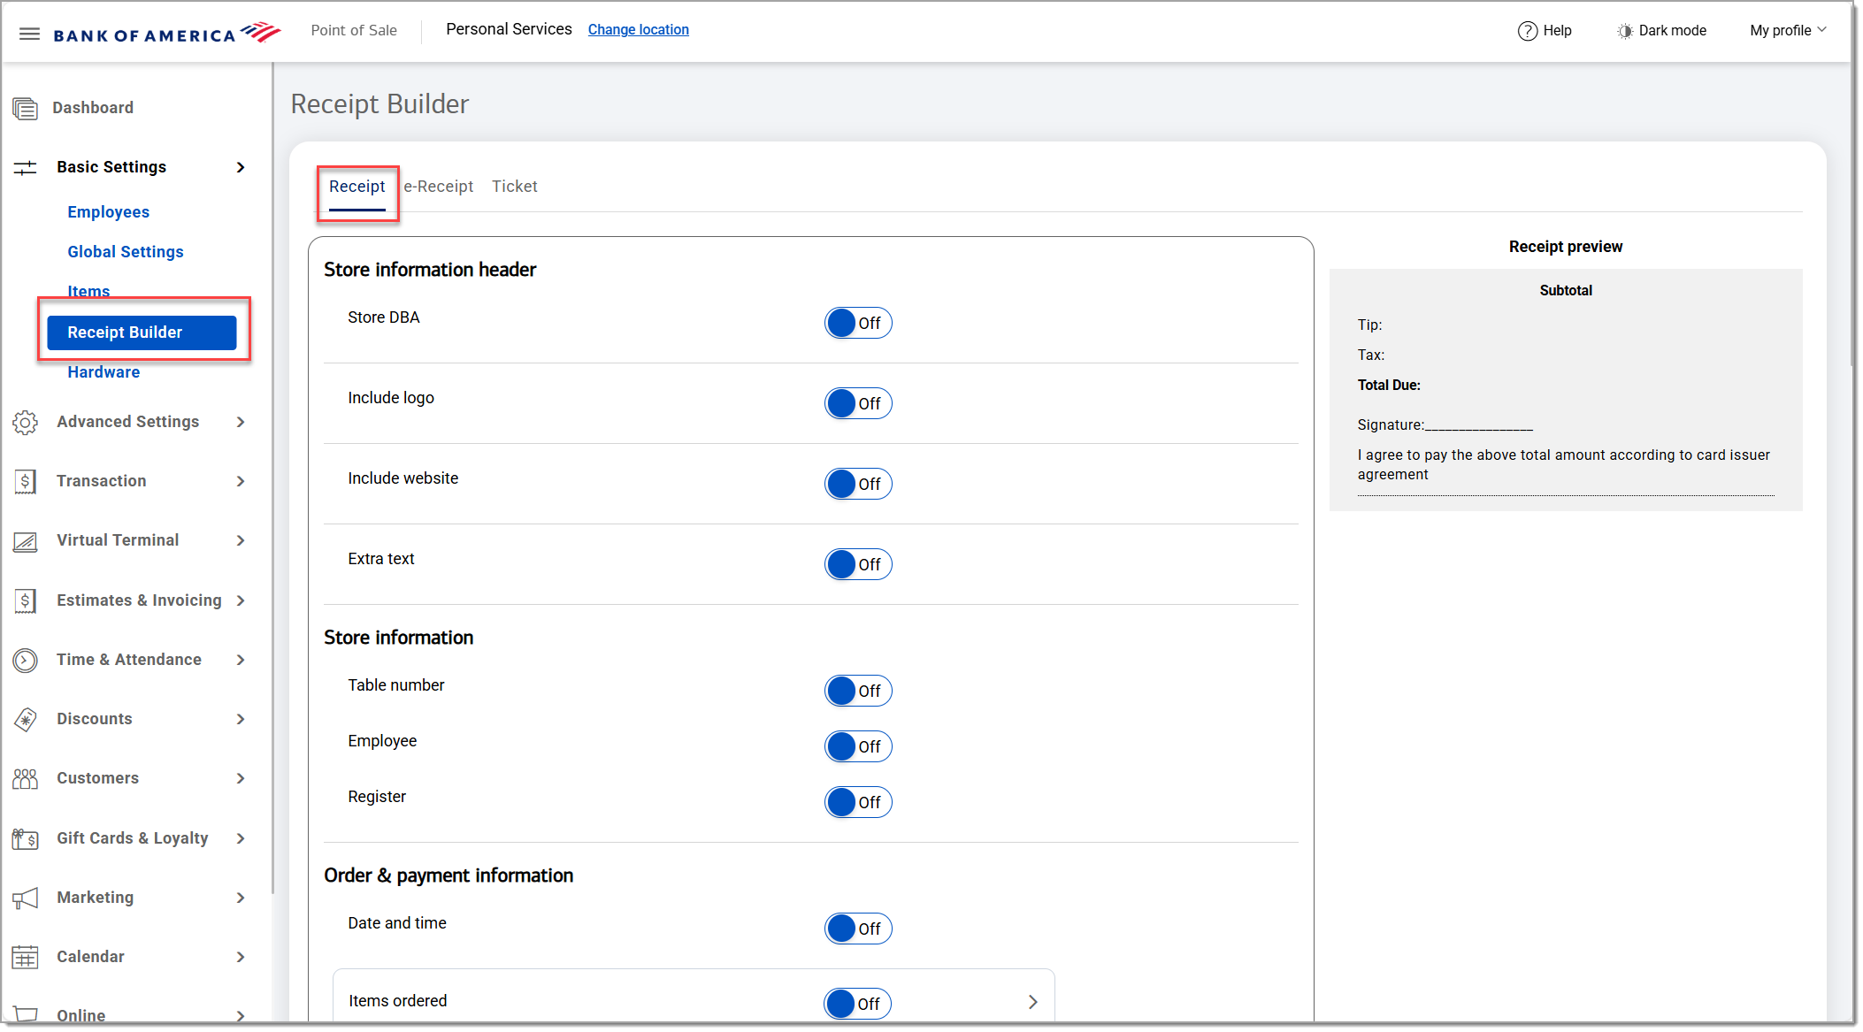Viewport: 1863px width, 1032px height.
Task: Expand Items ordered options chevron
Action: [x=1032, y=1003]
